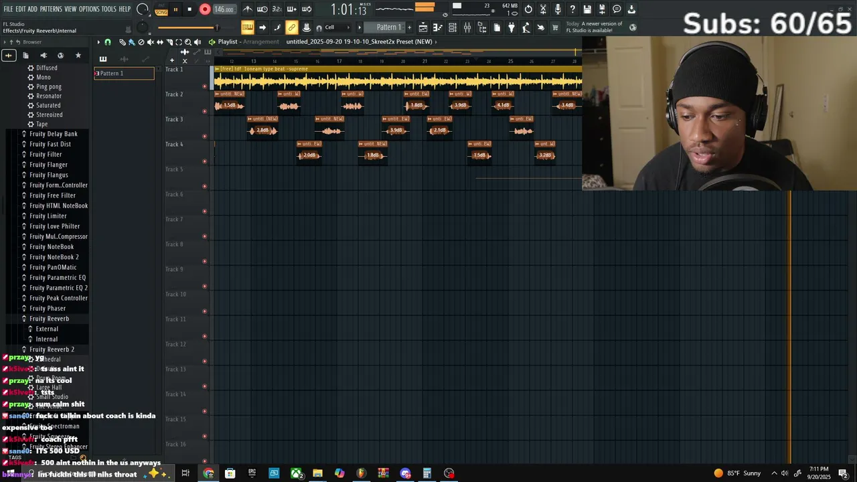Toggle wait for input to start playing
Image resolution: width=857 pixels, height=482 pixels.
[x=262, y=9]
